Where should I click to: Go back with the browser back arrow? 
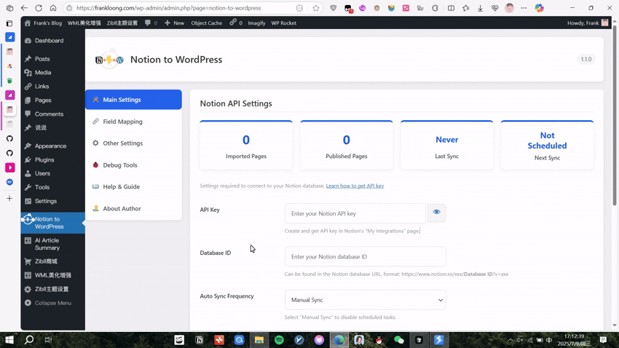click(24, 8)
